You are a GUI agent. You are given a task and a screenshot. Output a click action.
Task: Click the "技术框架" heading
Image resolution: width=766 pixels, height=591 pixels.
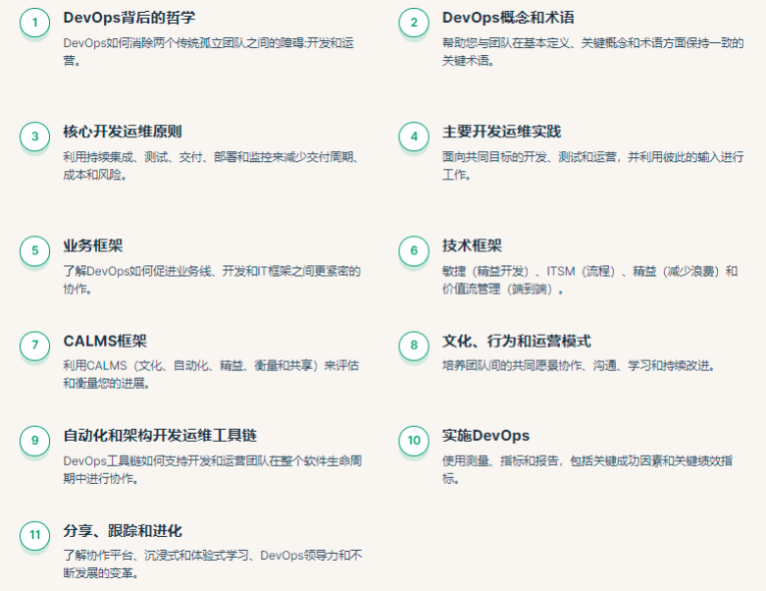(472, 245)
